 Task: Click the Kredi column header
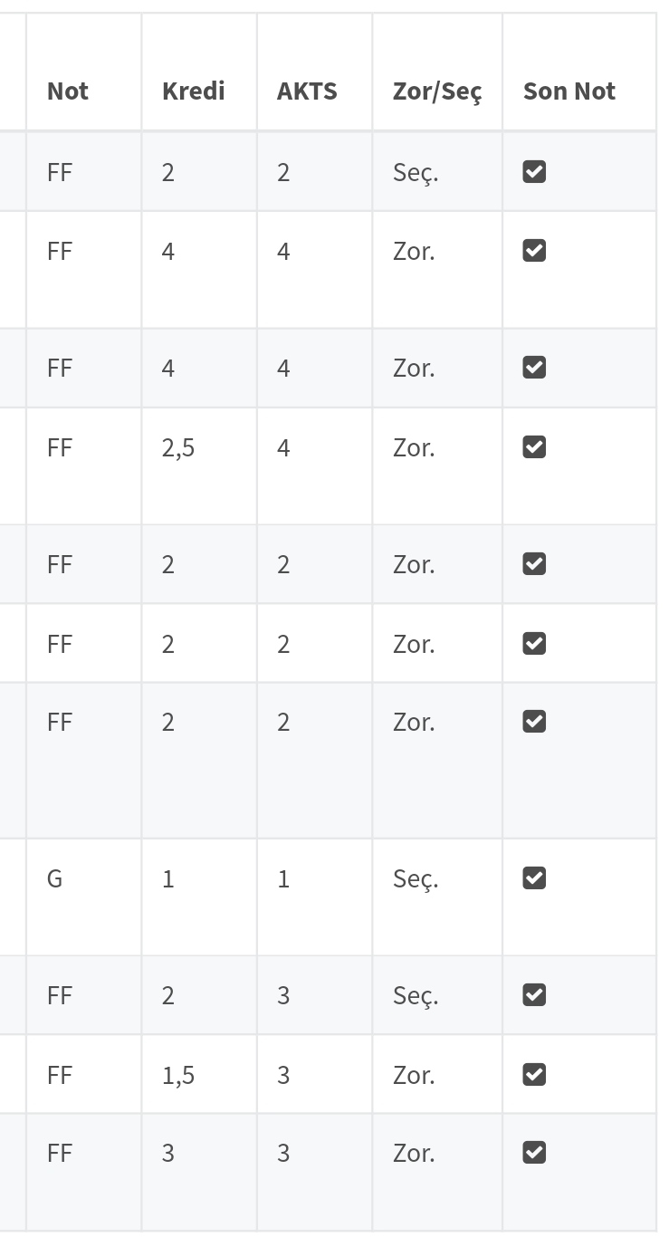[x=193, y=91]
